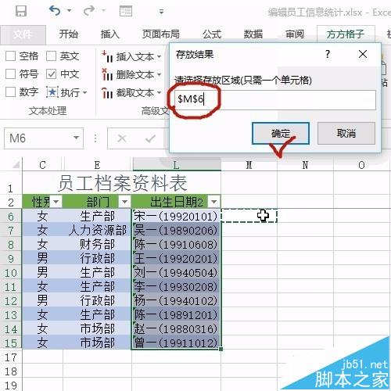This screenshot has width=391, height=391.
Task: Expand the 删除文本 dropdown arrow
Action: tap(159, 75)
